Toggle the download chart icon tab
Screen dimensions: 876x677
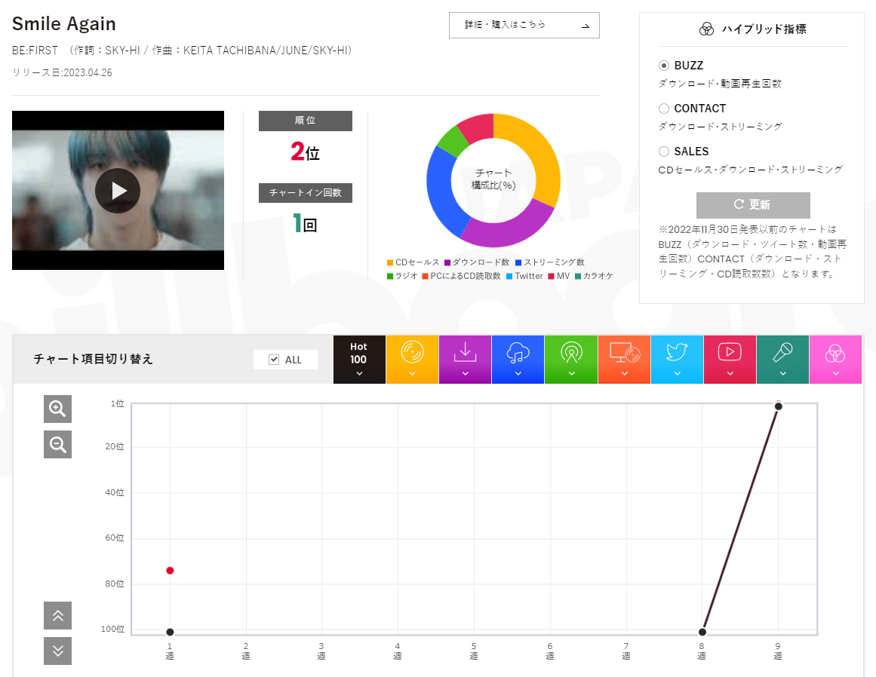tap(465, 360)
